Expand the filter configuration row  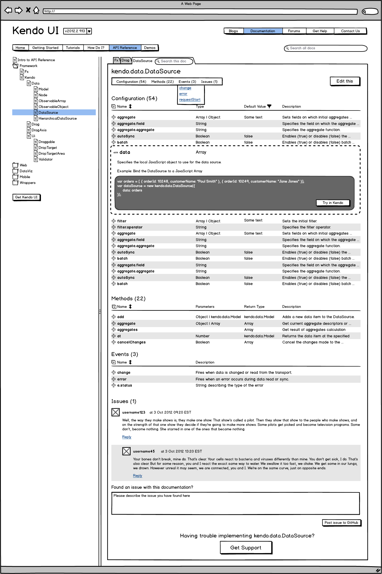[114, 221]
